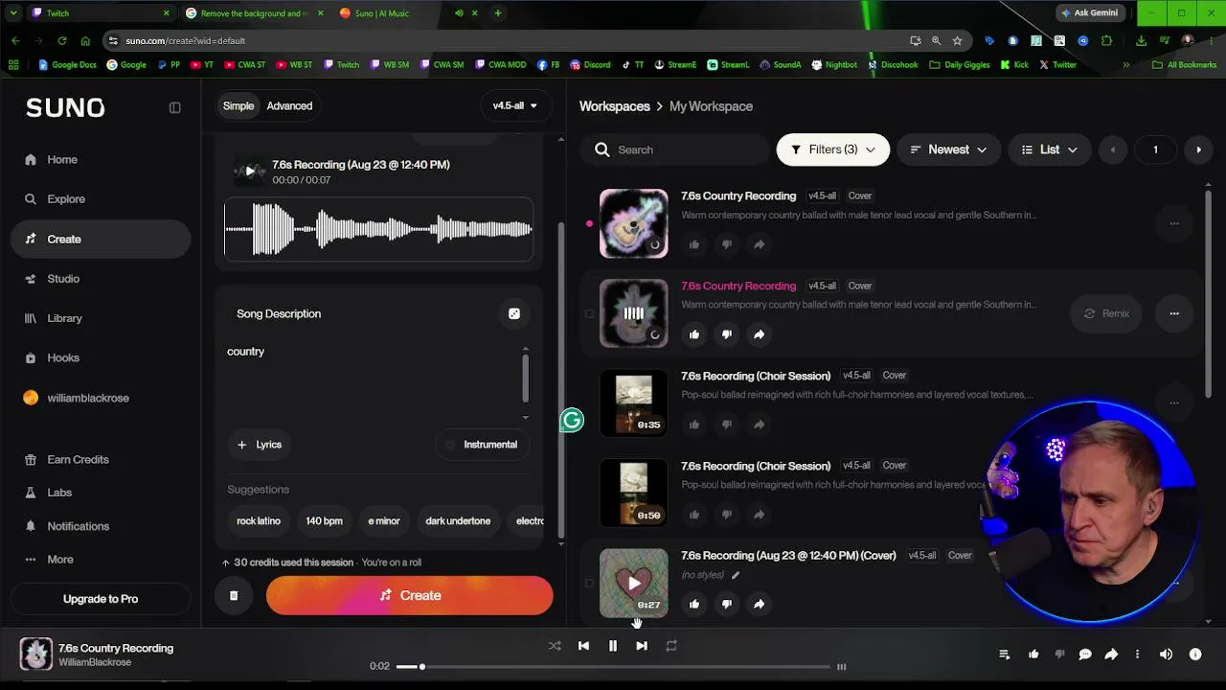The image size is (1226, 690).
Task: Select the checkbox beside the Remix row
Action: click(x=589, y=313)
